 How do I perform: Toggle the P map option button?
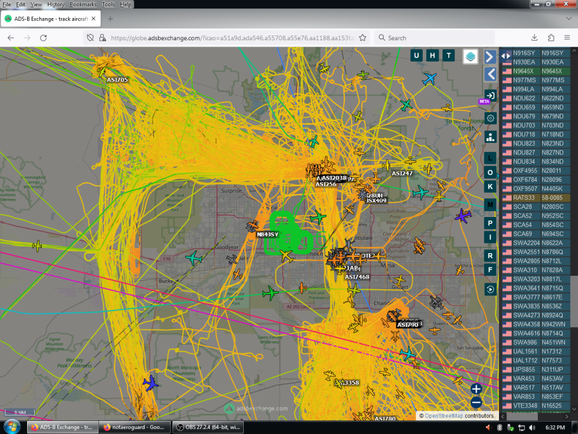(491, 223)
